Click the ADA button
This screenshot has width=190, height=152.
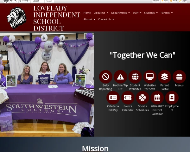[x=165, y=1]
